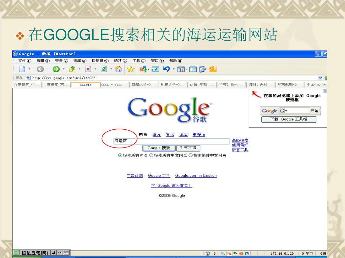Click the font size translate icon
The image size is (345, 258).
(143, 69)
